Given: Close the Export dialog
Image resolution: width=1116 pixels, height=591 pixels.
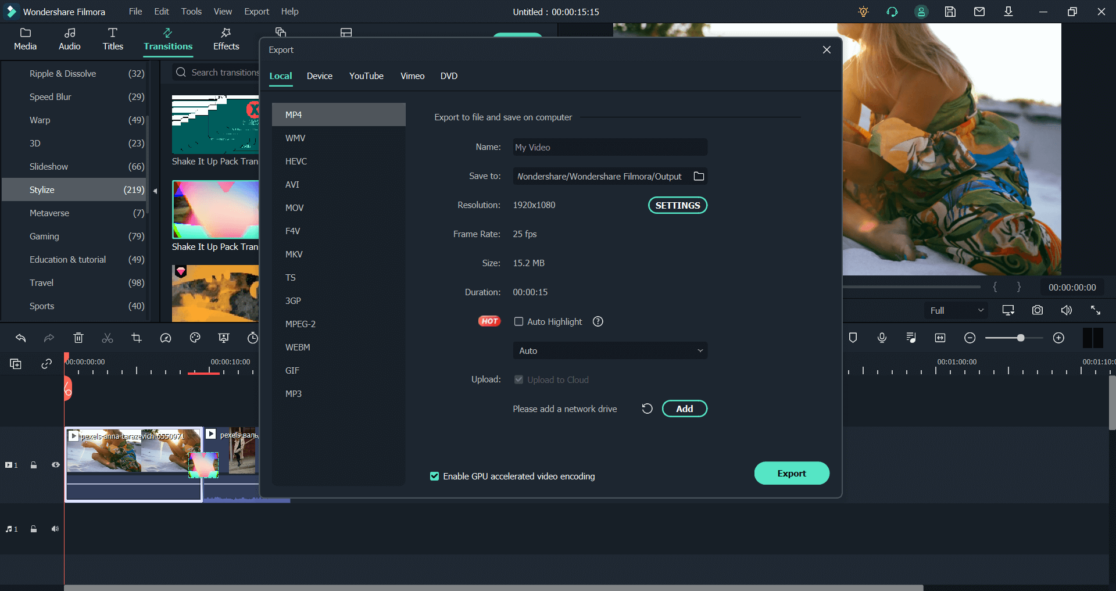Looking at the screenshot, I should tap(827, 50).
